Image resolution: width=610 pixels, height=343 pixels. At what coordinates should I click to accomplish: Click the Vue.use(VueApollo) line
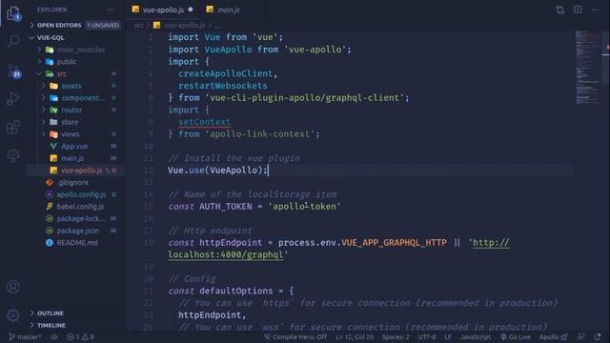click(217, 171)
